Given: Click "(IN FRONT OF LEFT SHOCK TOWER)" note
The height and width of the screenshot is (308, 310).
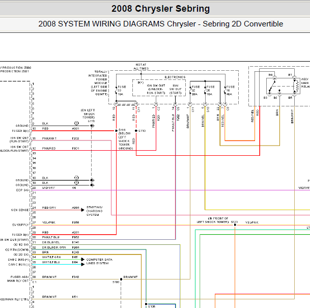Looking at the screenshot, I should [213, 220].
